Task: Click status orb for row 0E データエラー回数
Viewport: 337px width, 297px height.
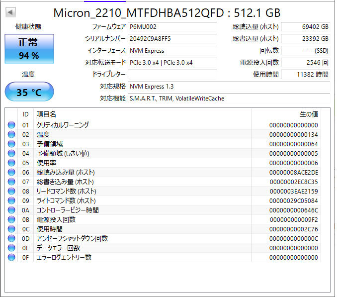Action: coord(11,248)
